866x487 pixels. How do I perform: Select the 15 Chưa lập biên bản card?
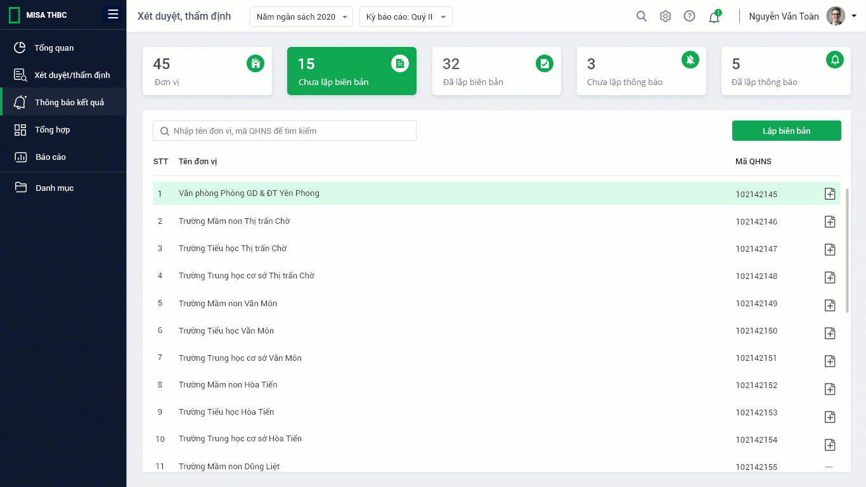click(x=352, y=71)
